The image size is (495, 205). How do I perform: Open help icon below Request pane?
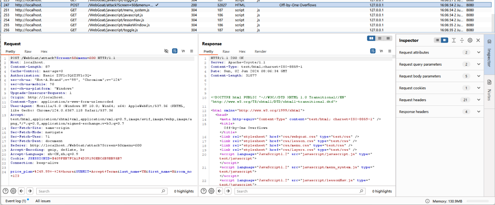(5, 191)
